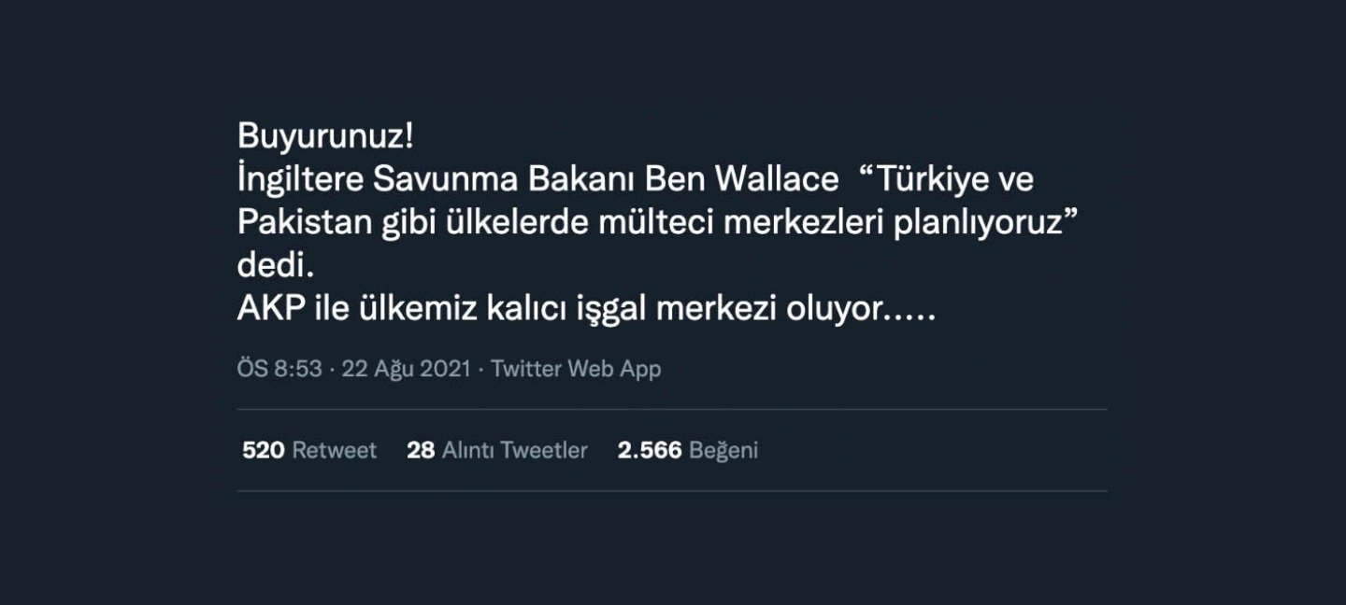
Task: Click the ÖS 8:53 timestamp
Action: click(279, 369)
